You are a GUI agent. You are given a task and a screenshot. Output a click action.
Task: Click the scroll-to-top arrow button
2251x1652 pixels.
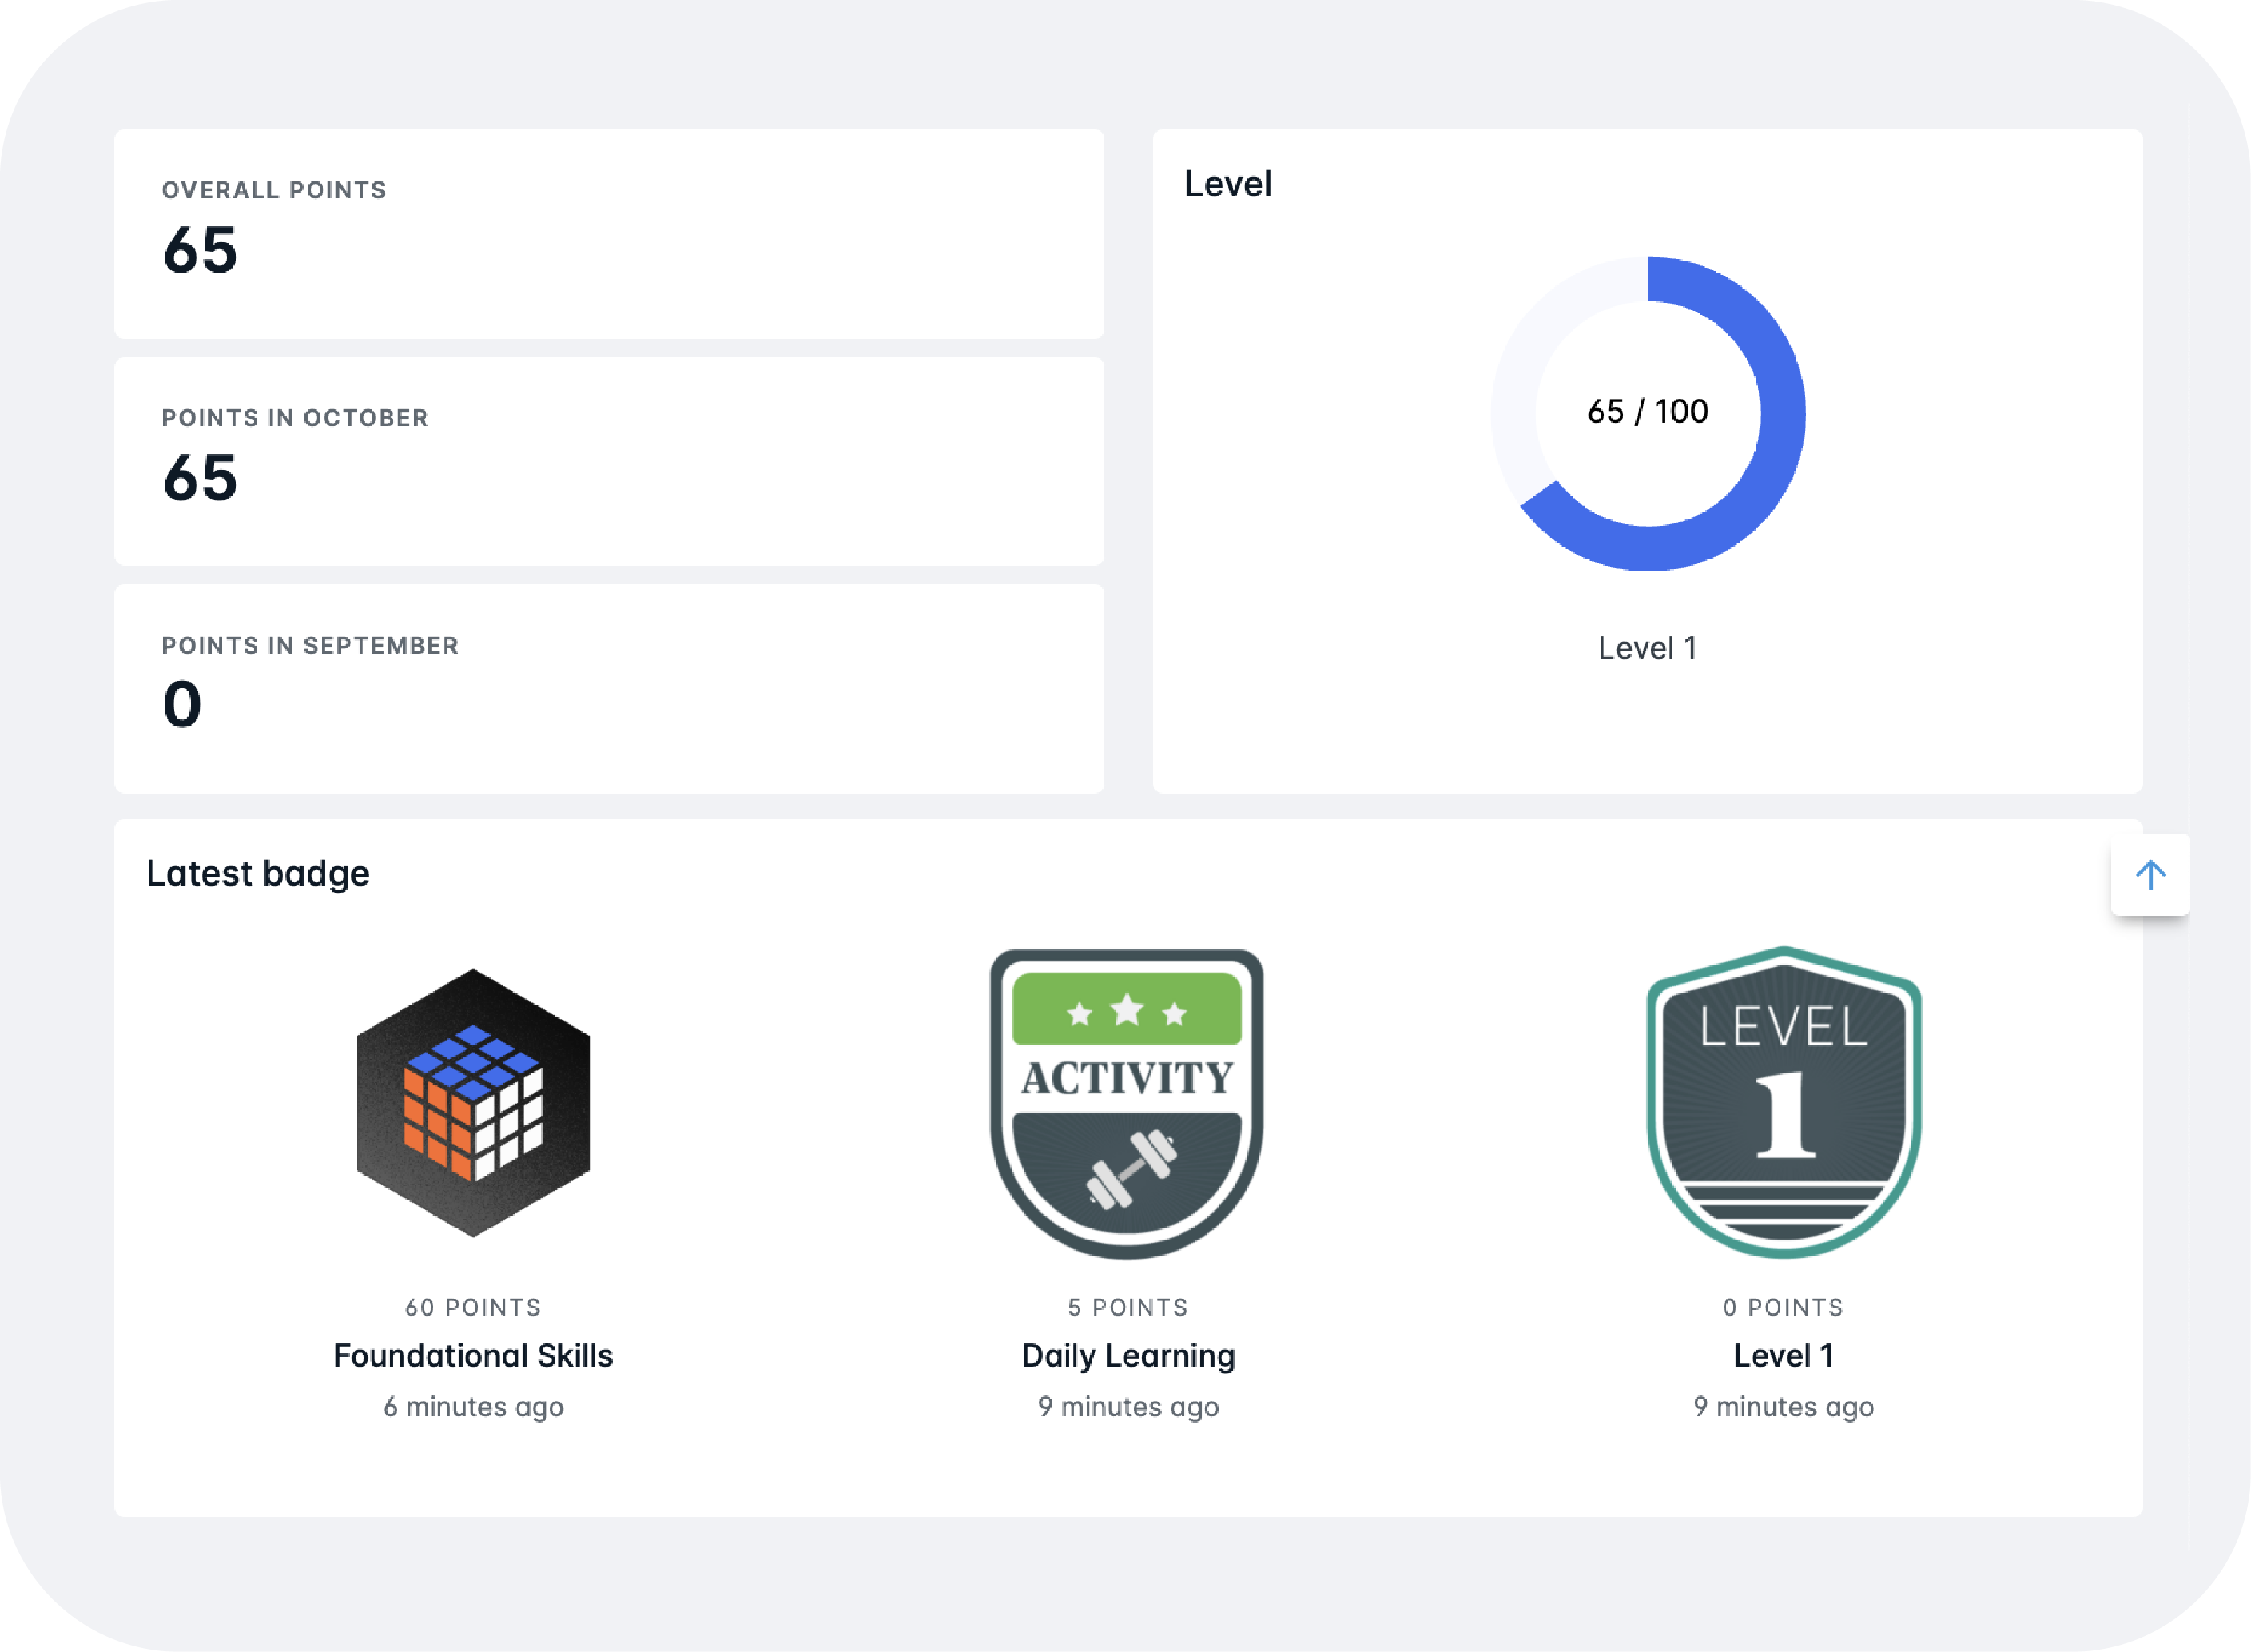point(2149,875)
